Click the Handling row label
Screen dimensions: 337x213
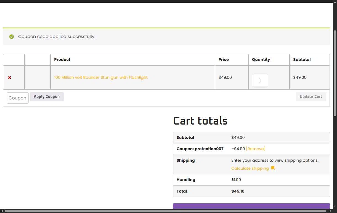[x=186, y=180]
